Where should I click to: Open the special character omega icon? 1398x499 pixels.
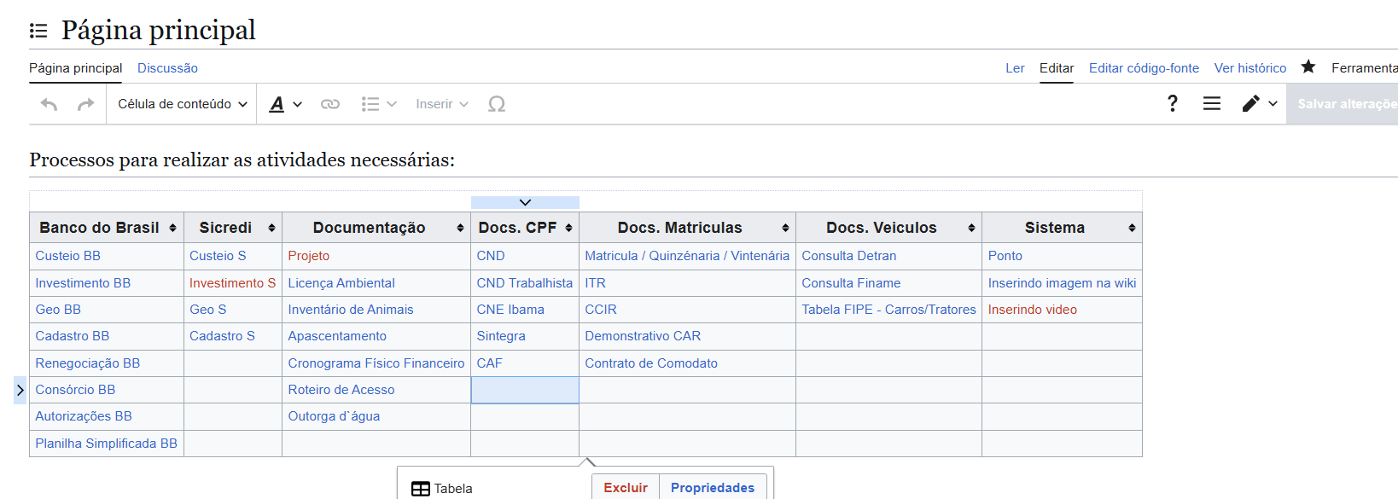(x=497, y=104)
